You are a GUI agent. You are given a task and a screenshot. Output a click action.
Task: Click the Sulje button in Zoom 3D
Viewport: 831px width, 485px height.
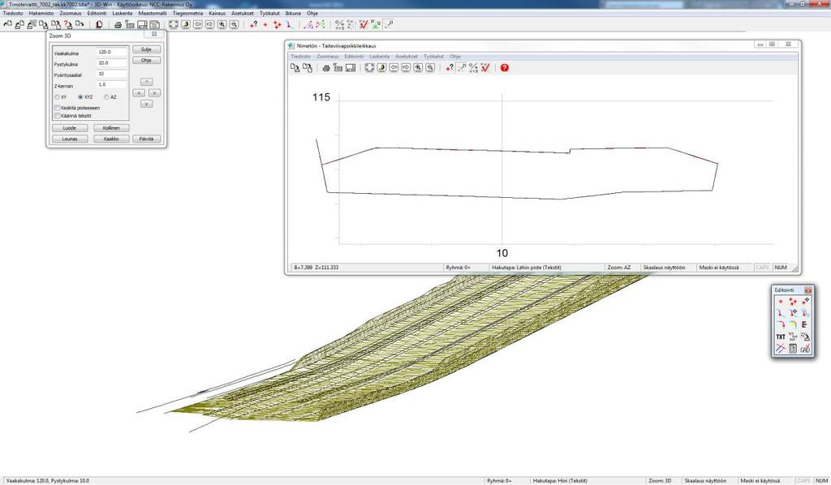(x=146, y=49)
